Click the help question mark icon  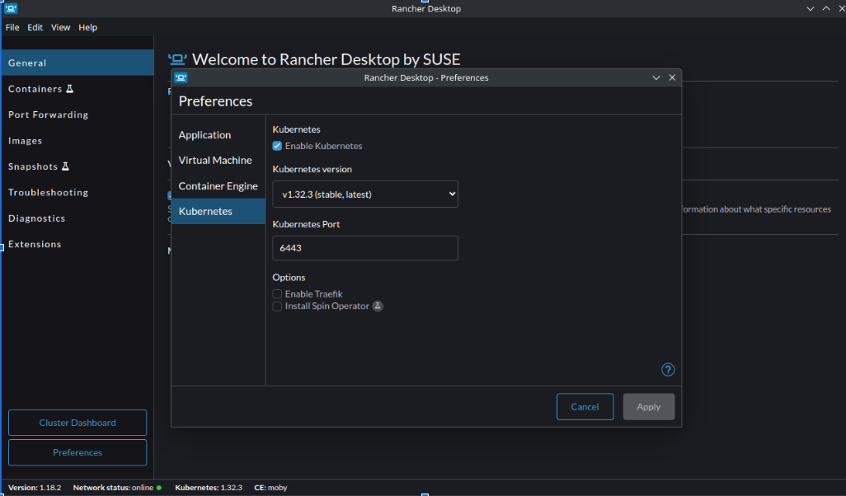click(668, 370)
